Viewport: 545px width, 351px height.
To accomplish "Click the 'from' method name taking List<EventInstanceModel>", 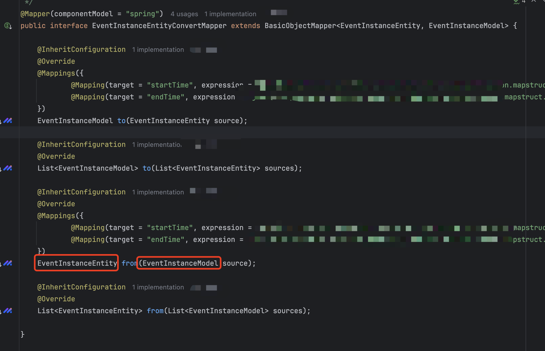I will pos(155,311).
